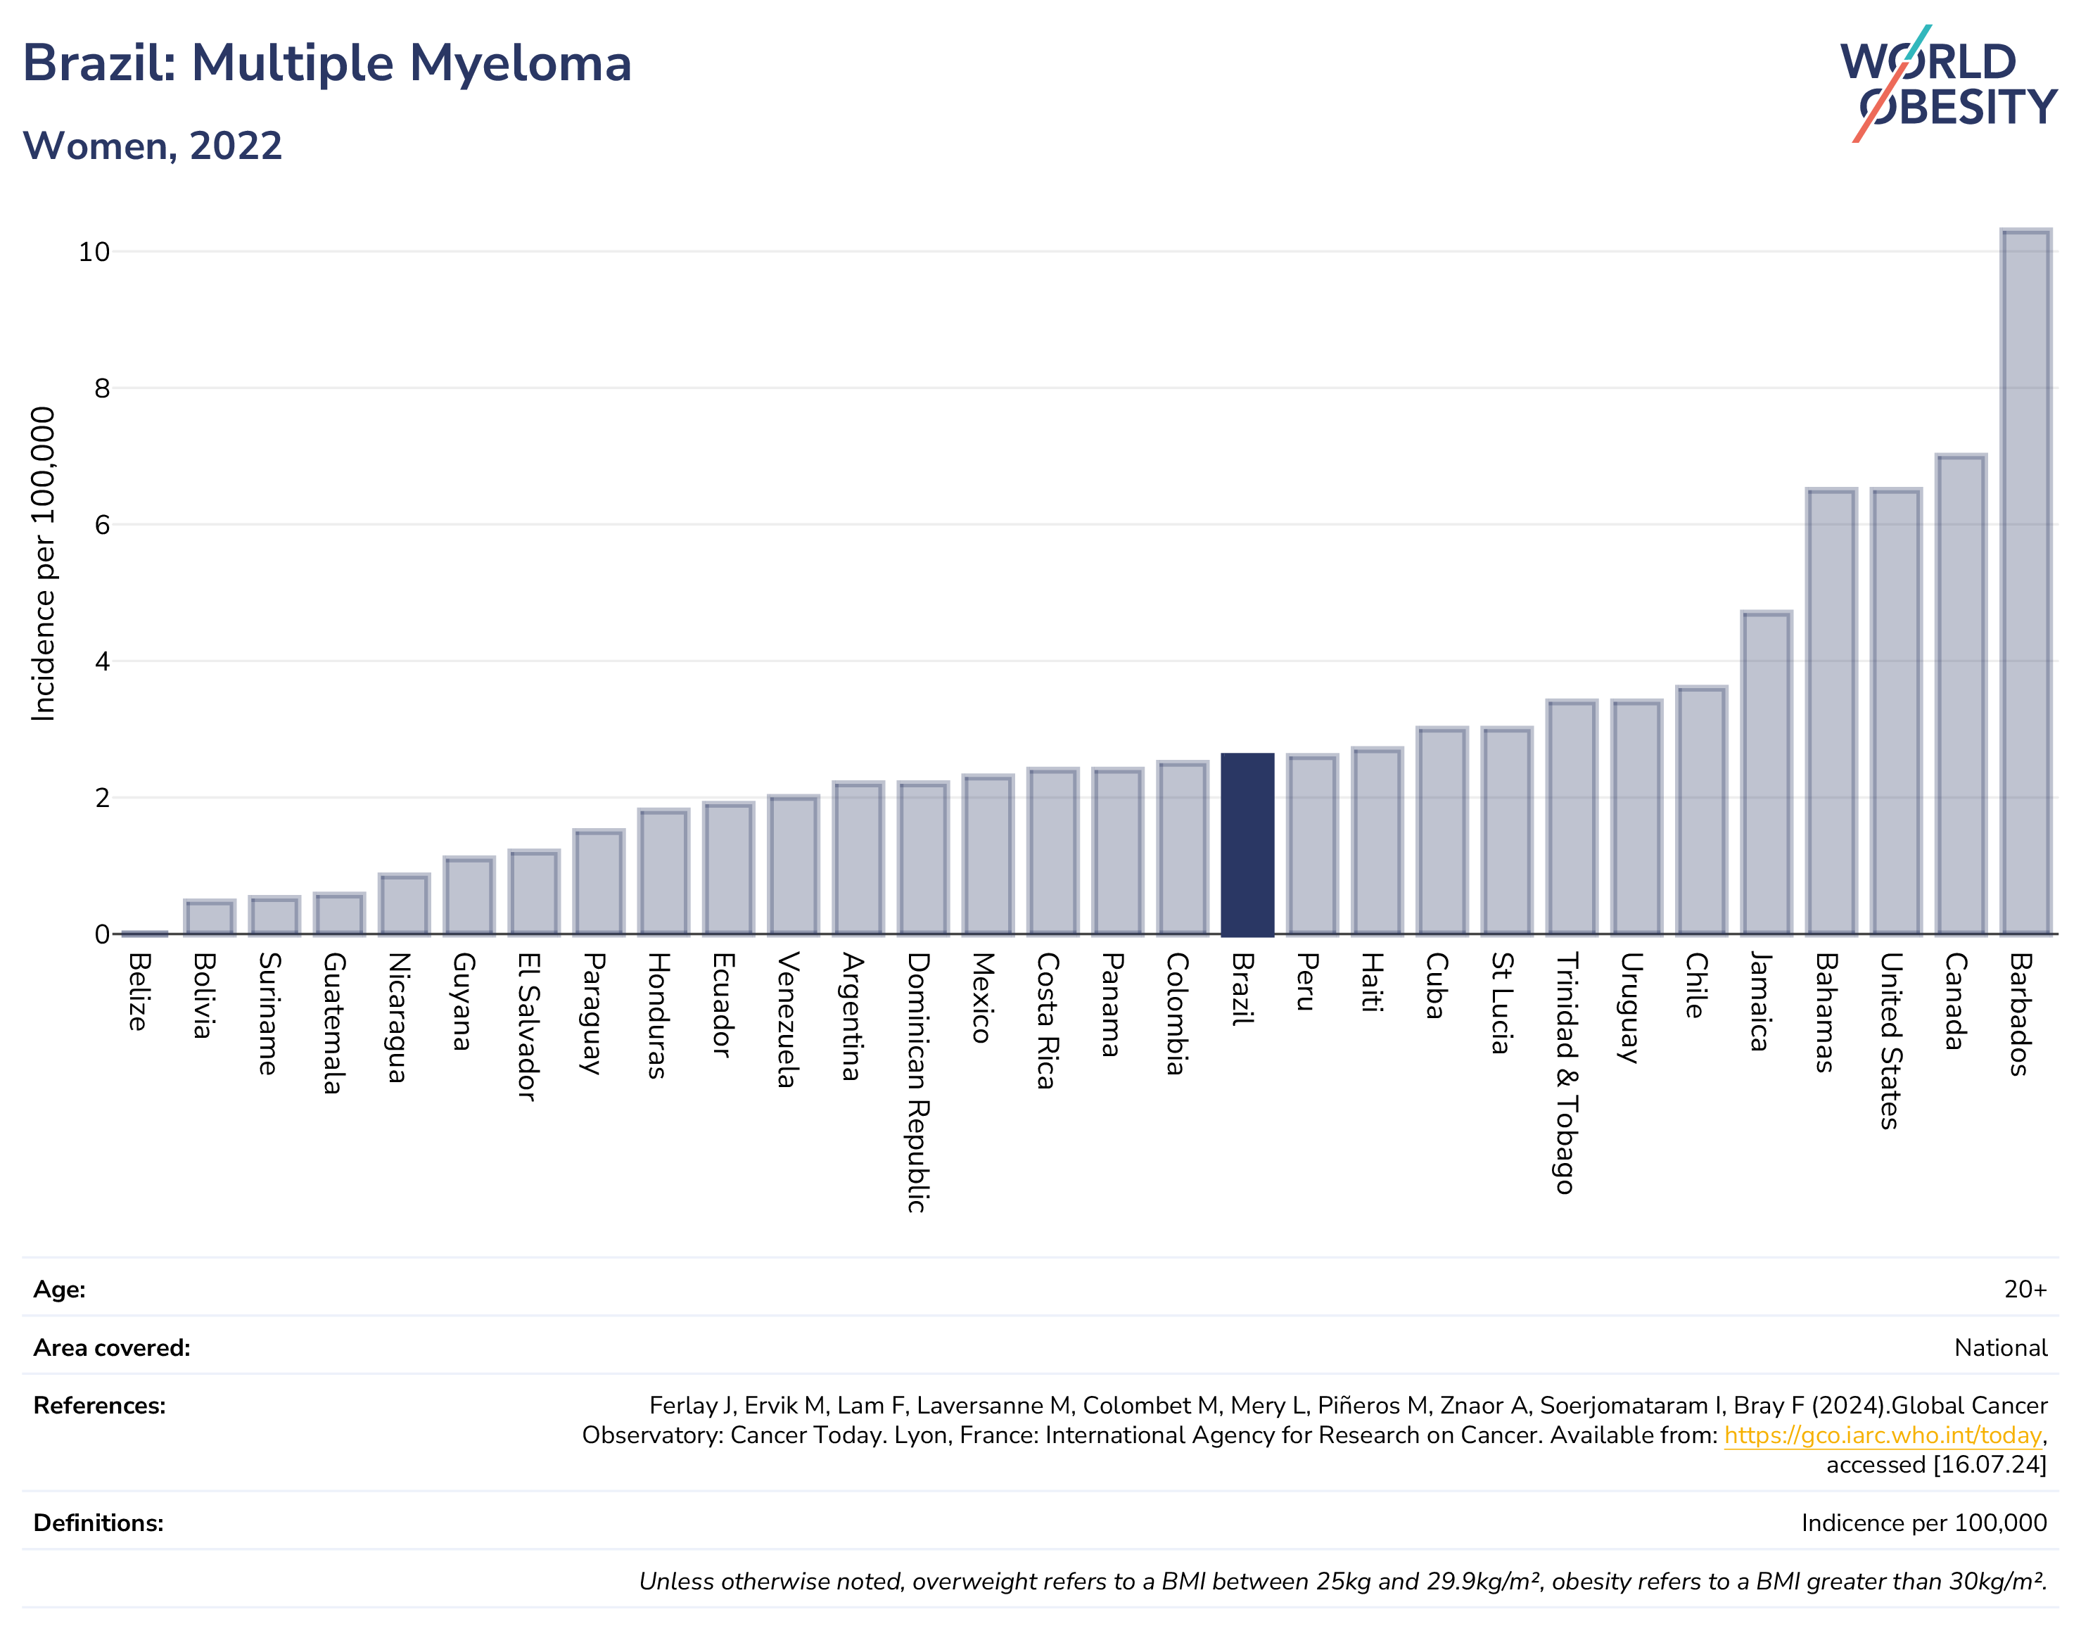
Task: Click the World Obesity logo
Action: pos(1947,84)
